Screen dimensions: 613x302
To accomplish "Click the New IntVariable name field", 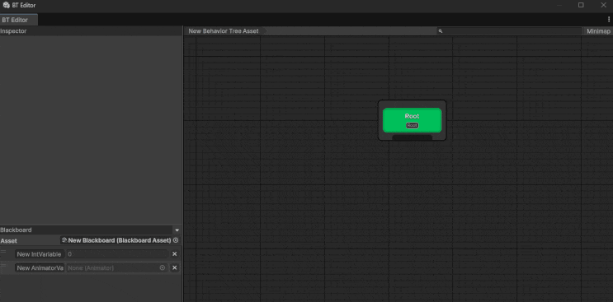I will (39, 254).
